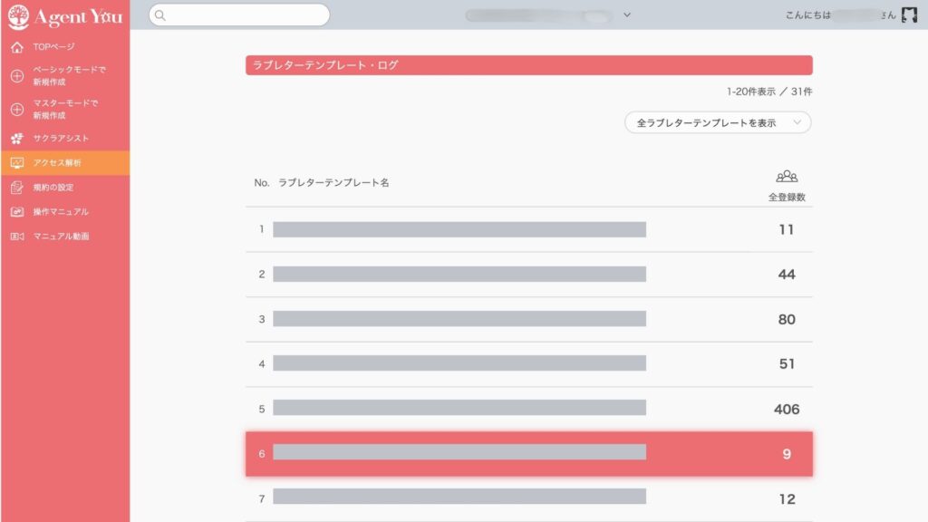Viewport: 928px width, 522px height.
Task: Open the サクラアシスト menu item
Action: 61,139
